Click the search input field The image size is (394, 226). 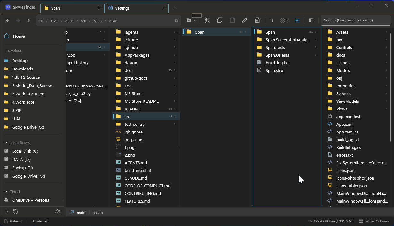pyautogui.click(x=356, y=20)
